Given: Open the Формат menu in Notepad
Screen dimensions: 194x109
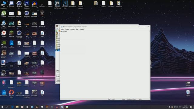Looking at the screenshot, I should click(72, 29).
